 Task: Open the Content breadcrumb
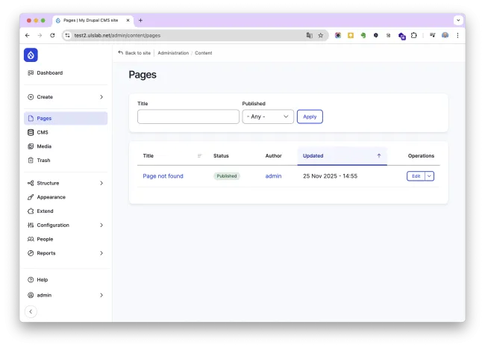pyautogui.click(x=204, y=53)
